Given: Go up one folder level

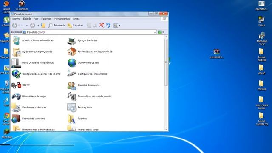Looking at the screenshot, I should pyautogui.click(x=43, y=25).
